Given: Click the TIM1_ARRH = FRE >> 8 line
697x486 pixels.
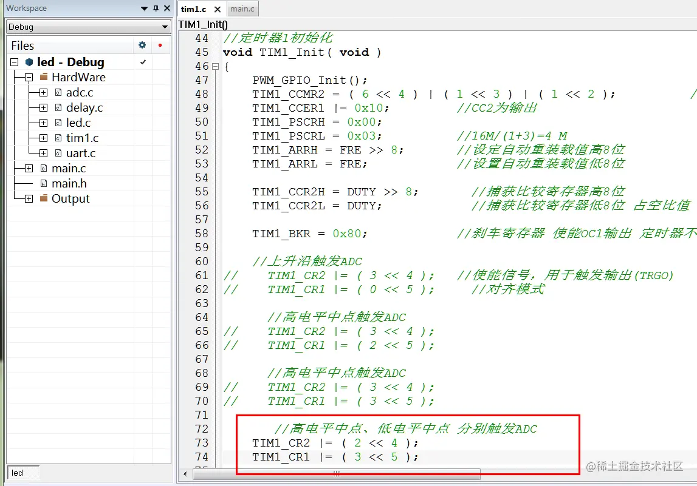Looking at the screenshot, I should [x=328, y=150].
